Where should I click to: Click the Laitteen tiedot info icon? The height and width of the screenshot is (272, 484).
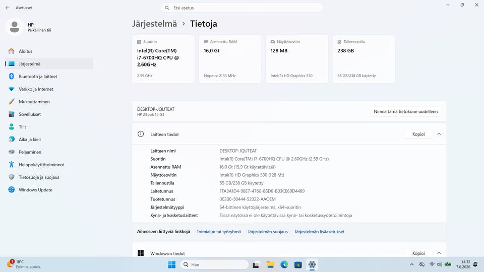click(141, 134)
